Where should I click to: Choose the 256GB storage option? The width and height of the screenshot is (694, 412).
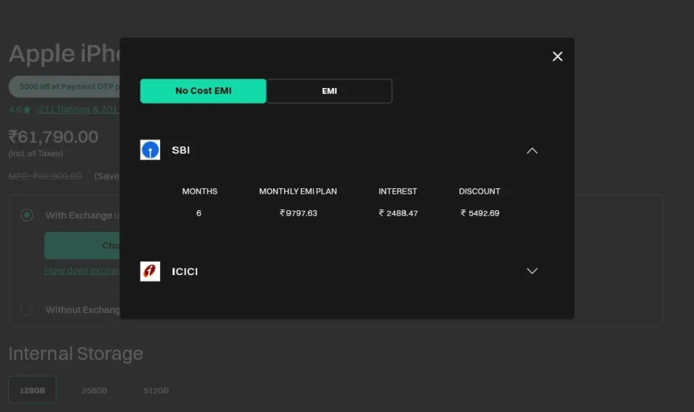94,390
